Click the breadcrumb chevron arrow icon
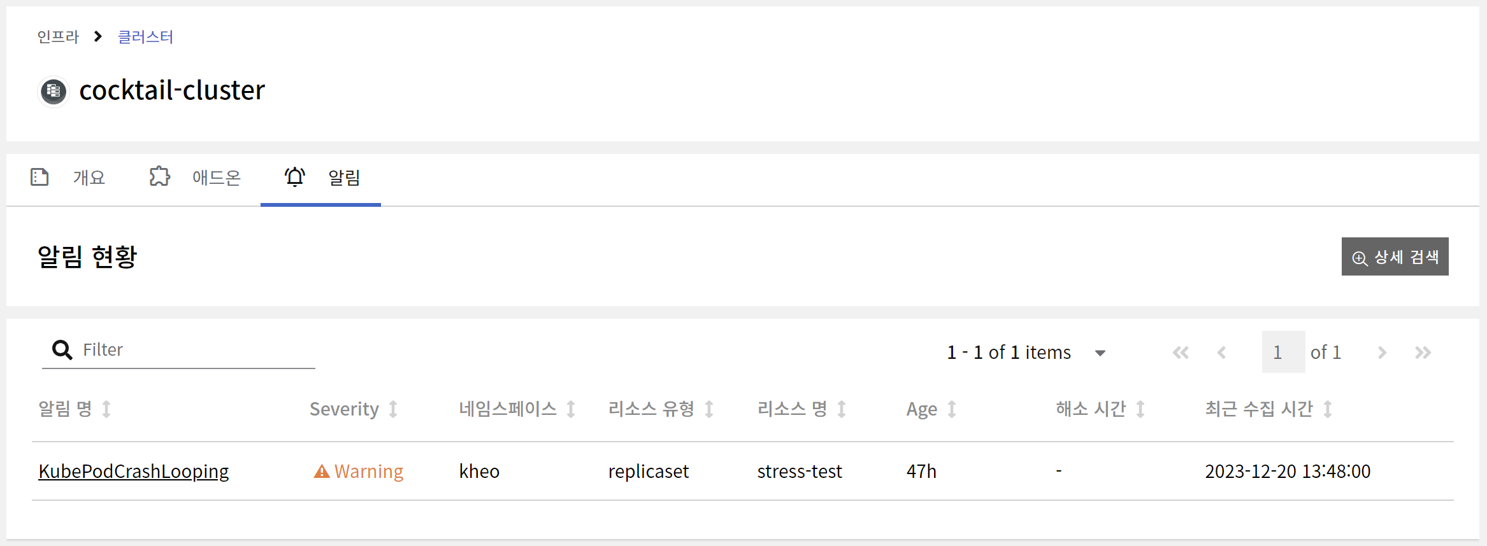1487x546 pixels. 98,37
